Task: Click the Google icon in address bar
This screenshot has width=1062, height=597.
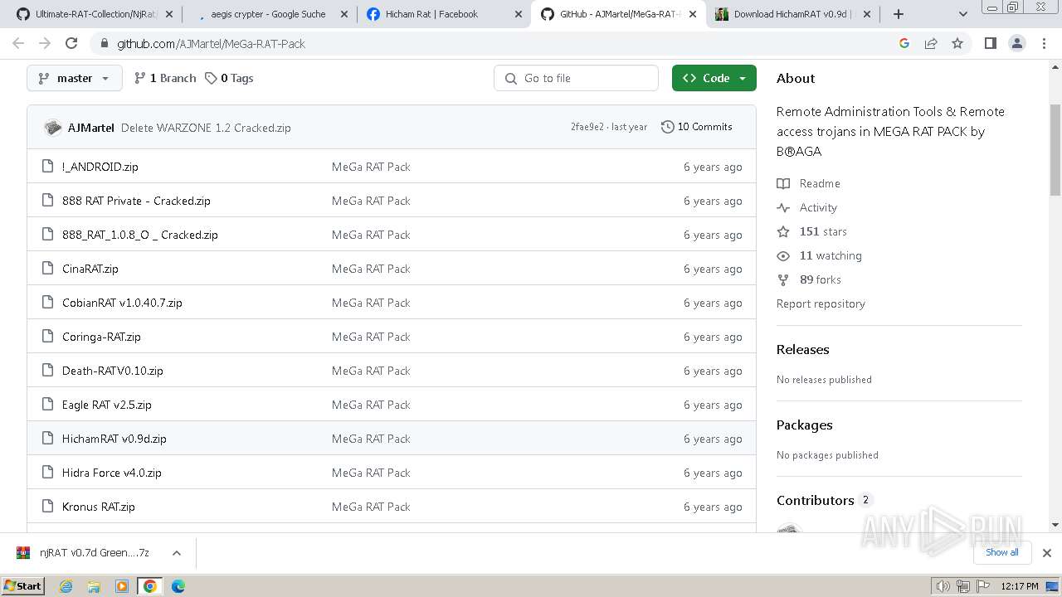Action: coord(904,43)
